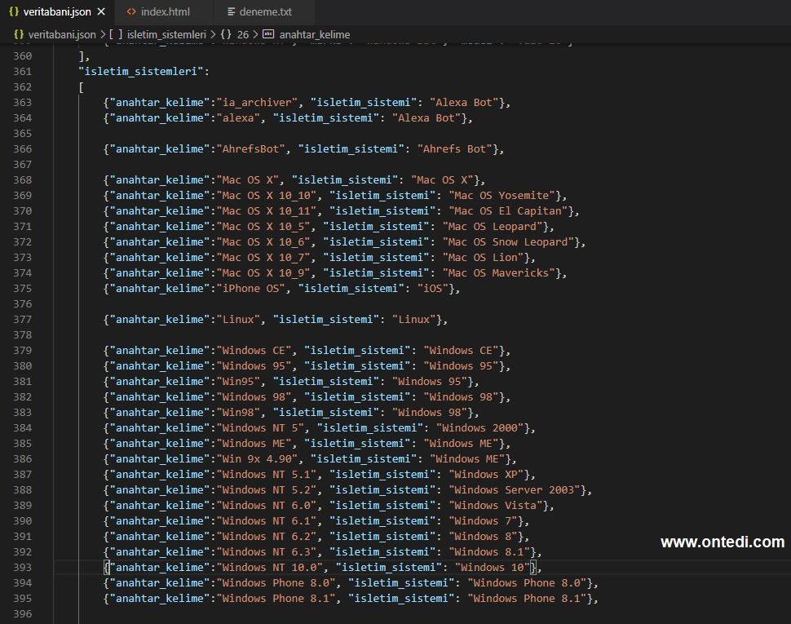Click the "Ahrefs Bot" value

pyautogui.click(x=455, y=148)
